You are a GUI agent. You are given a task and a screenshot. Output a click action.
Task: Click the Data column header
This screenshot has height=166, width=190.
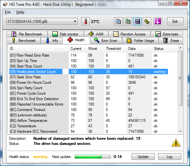139,49
